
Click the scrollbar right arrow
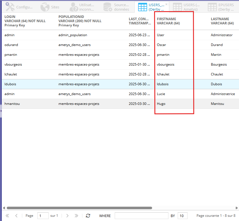coord(237,208)
